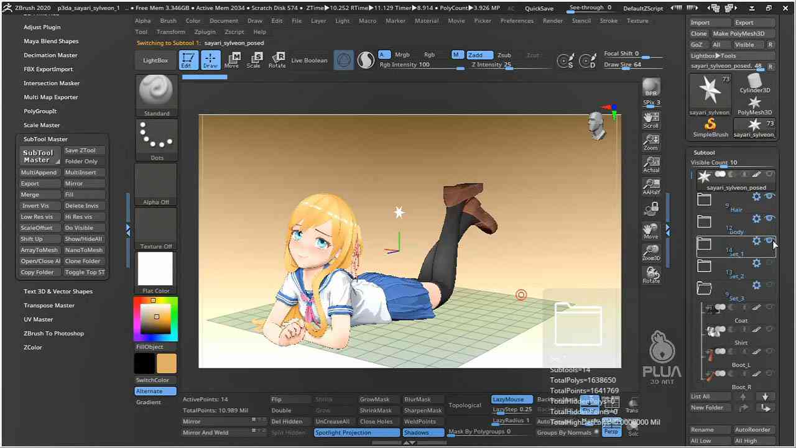
Task: Click Make PolyMesh3D button
Action: point(743,34)
